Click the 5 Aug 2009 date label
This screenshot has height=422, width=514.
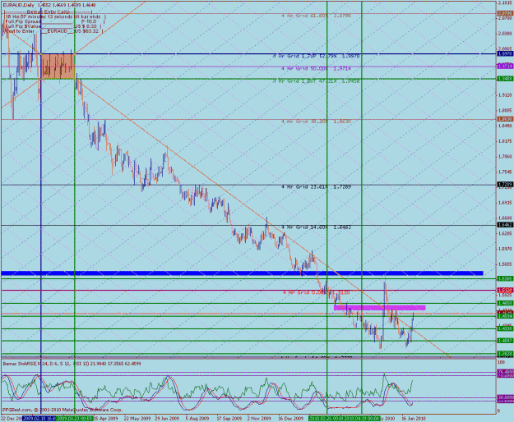[197, 419]
